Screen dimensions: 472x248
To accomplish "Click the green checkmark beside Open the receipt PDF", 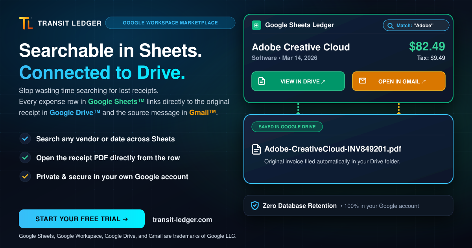I will (25, 158).
